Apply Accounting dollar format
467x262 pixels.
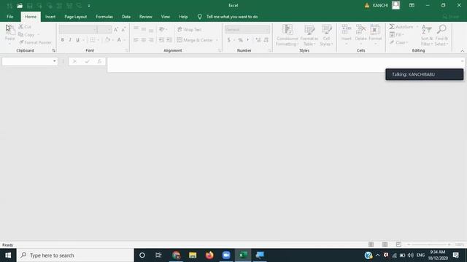point(228,40)
